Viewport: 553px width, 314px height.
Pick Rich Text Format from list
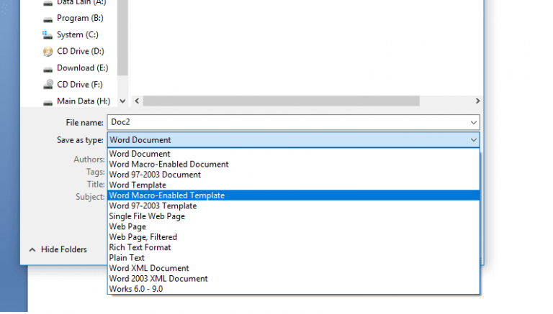point(294,247)
